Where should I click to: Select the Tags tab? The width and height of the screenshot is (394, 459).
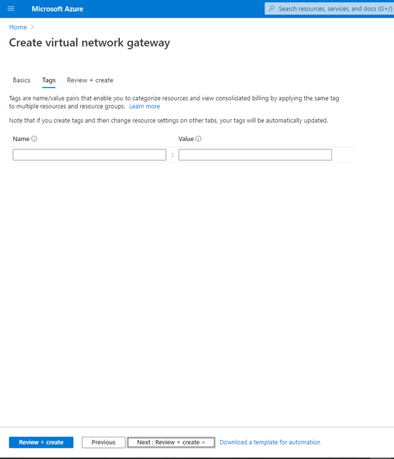click(x=49, y=80)
